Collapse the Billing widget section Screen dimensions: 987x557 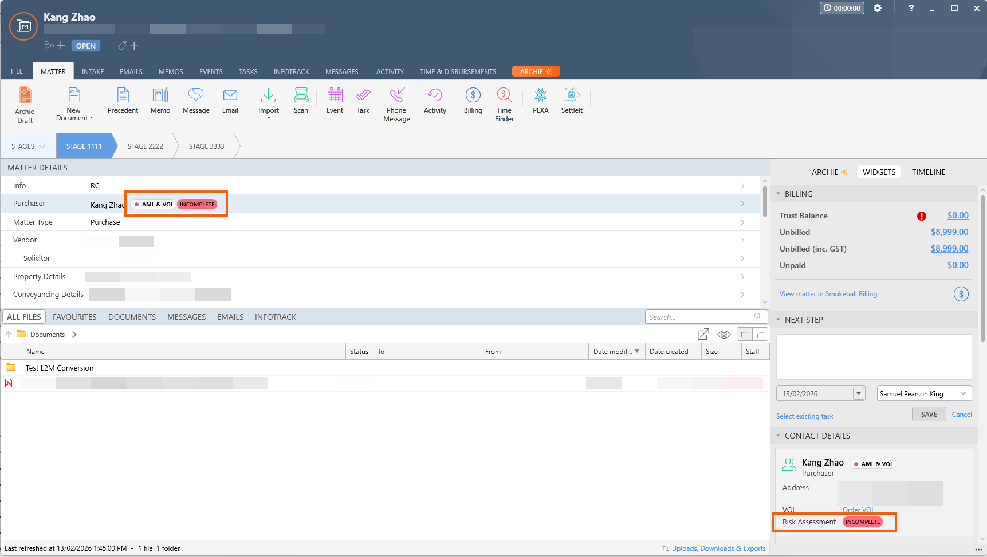[x=778, y=194]
